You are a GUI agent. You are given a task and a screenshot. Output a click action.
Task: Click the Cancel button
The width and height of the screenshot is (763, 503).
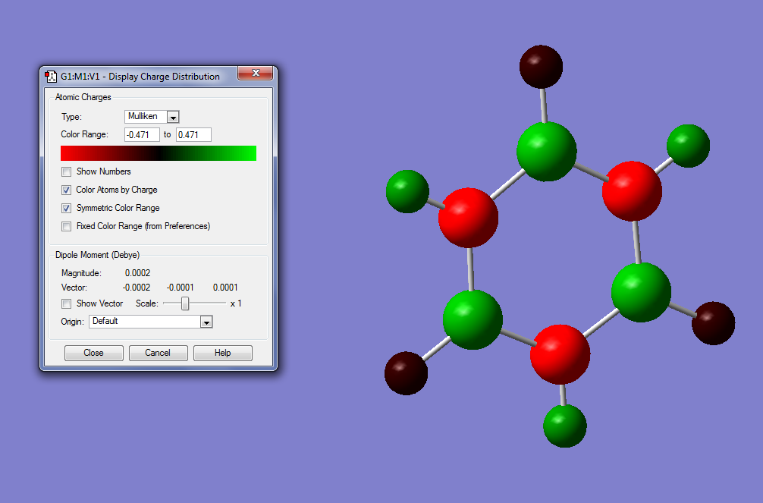click(159, 353)
